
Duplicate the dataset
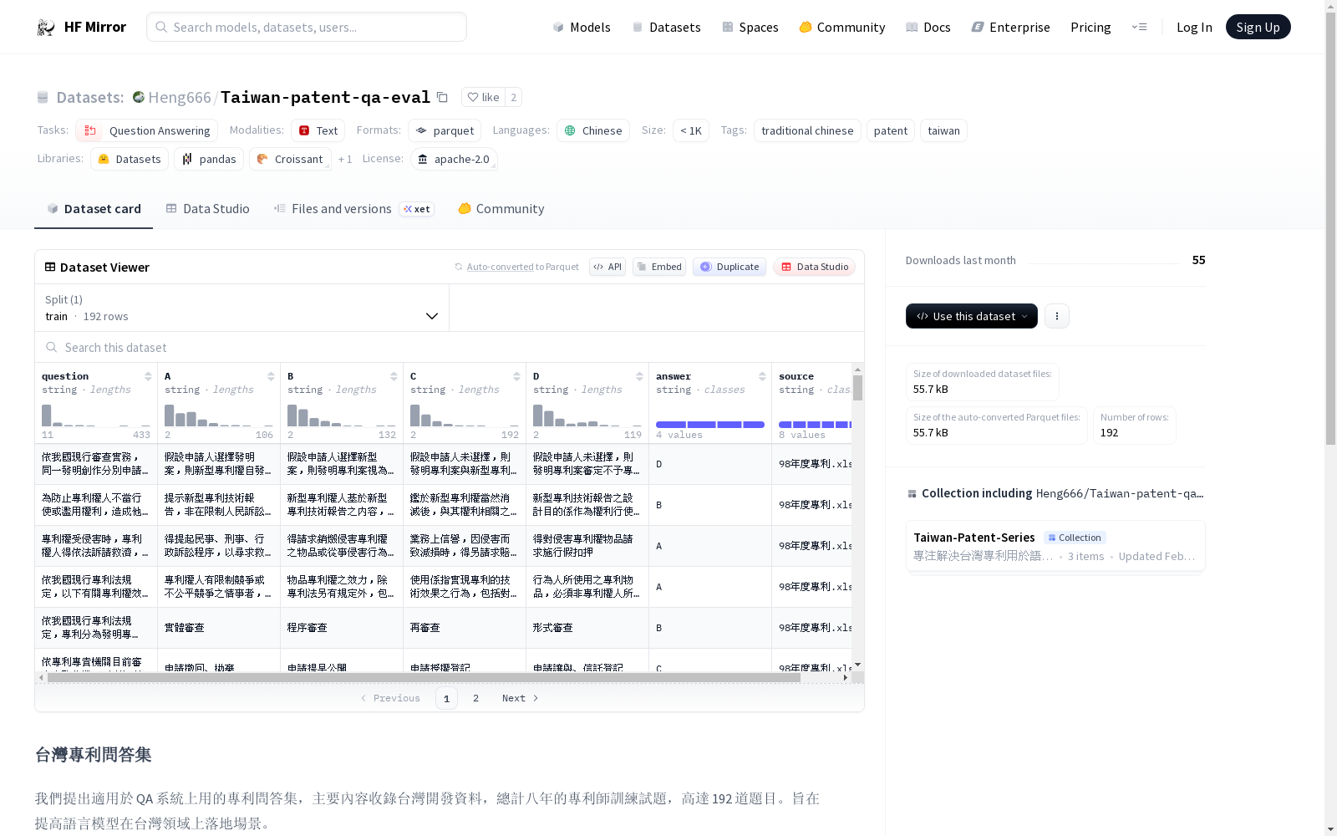coord(730,267)
